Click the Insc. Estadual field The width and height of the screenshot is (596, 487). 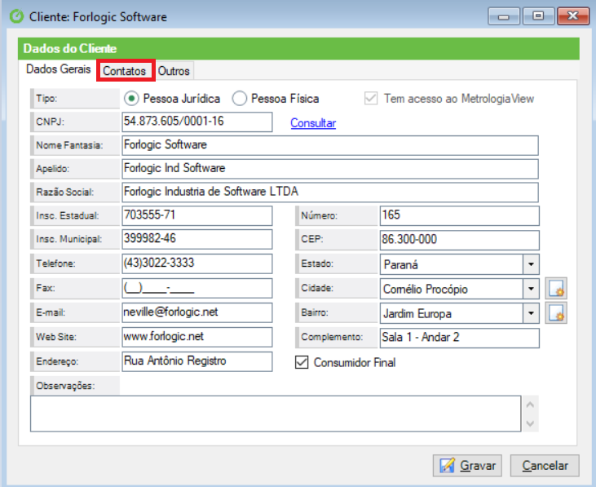(x=196, y=216)
